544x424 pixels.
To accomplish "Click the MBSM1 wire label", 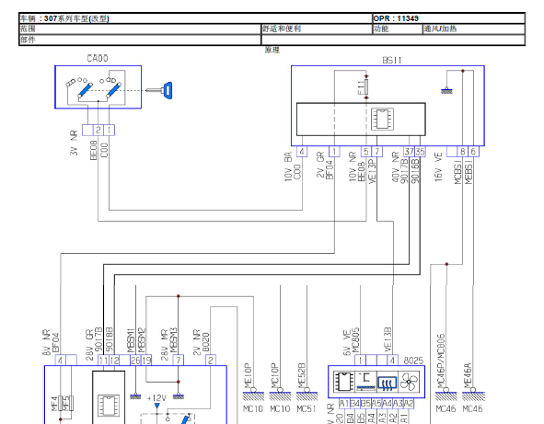I will tap(131, 341).
